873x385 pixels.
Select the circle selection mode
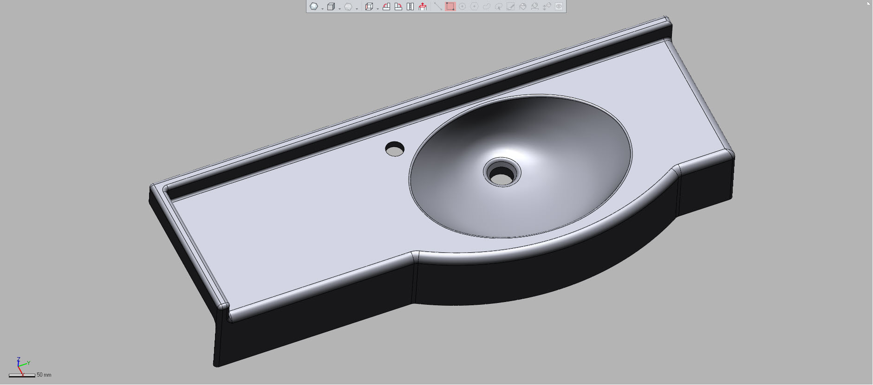462,6
